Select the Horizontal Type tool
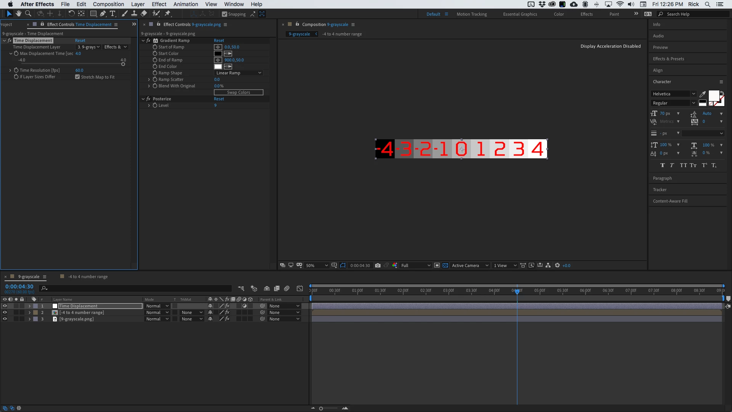Viewport: 732px width, 412px height. pos(112,14)
